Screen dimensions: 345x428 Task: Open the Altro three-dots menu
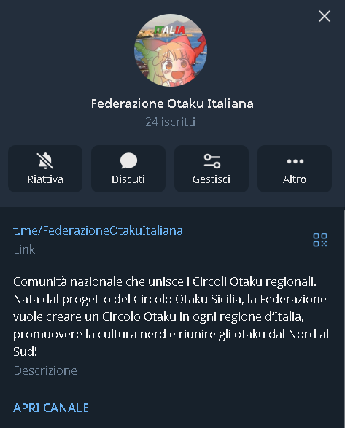pos(295,168)
